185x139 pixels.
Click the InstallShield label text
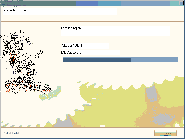point(11,133)
